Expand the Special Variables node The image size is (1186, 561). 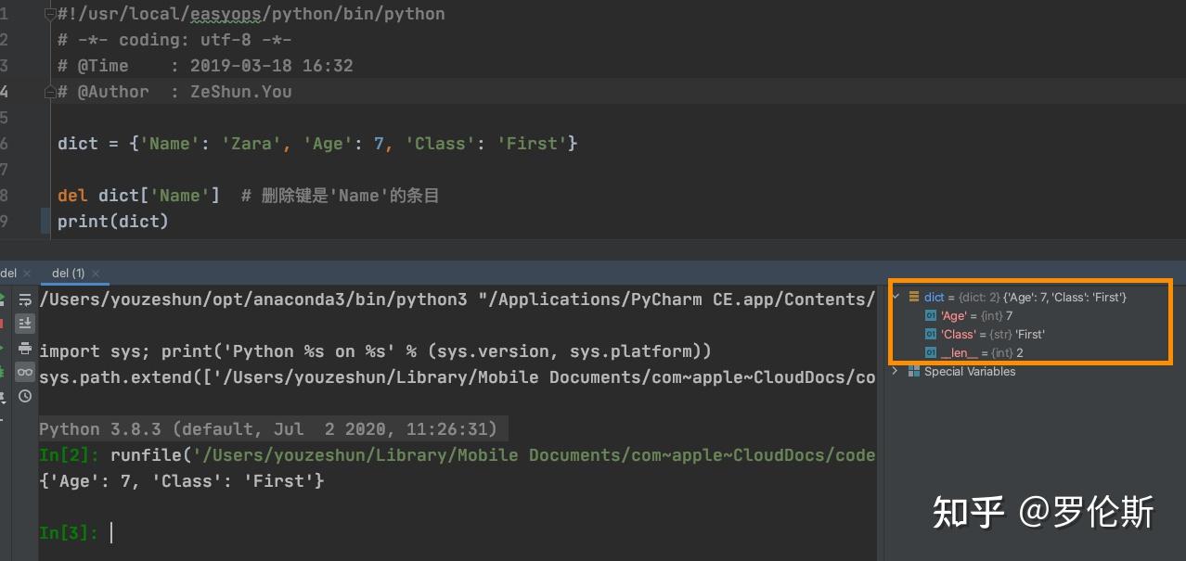pyautogui.click(x=896, y=371)
